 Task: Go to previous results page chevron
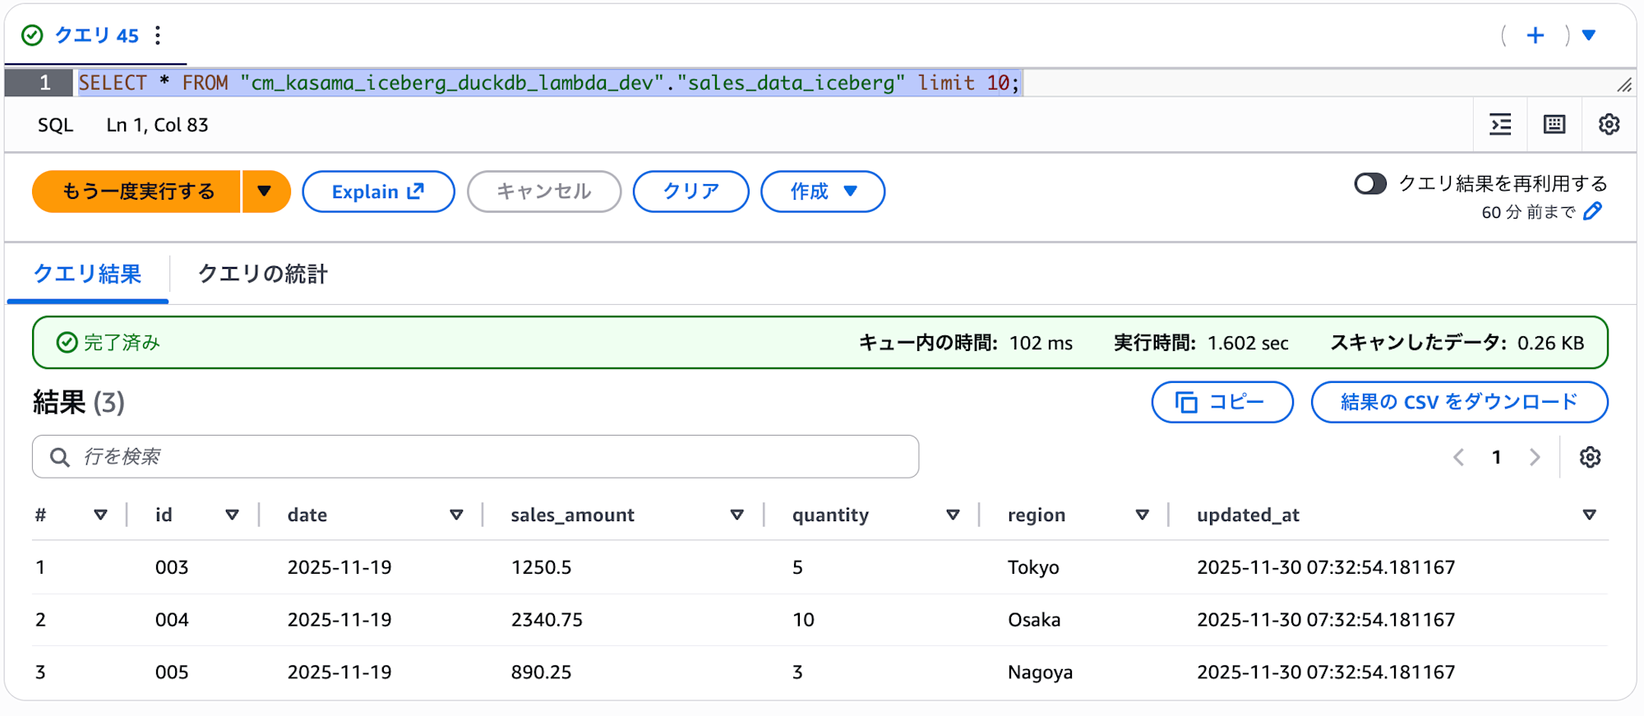tap(1458, 457)
